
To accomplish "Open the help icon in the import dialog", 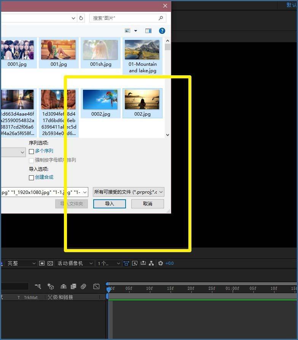I will point(162,31).
